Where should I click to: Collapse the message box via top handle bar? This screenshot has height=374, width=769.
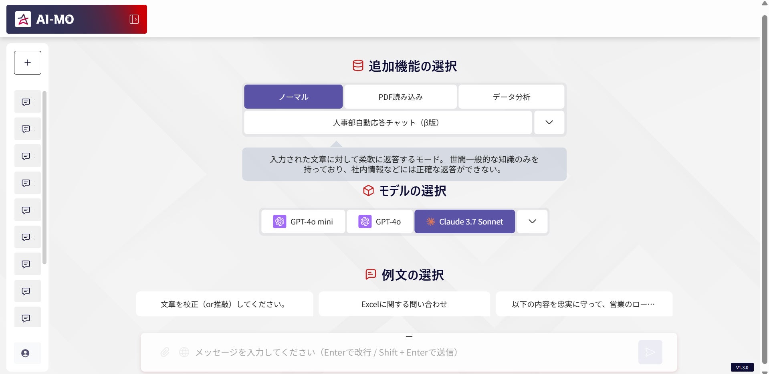point(409,337)
